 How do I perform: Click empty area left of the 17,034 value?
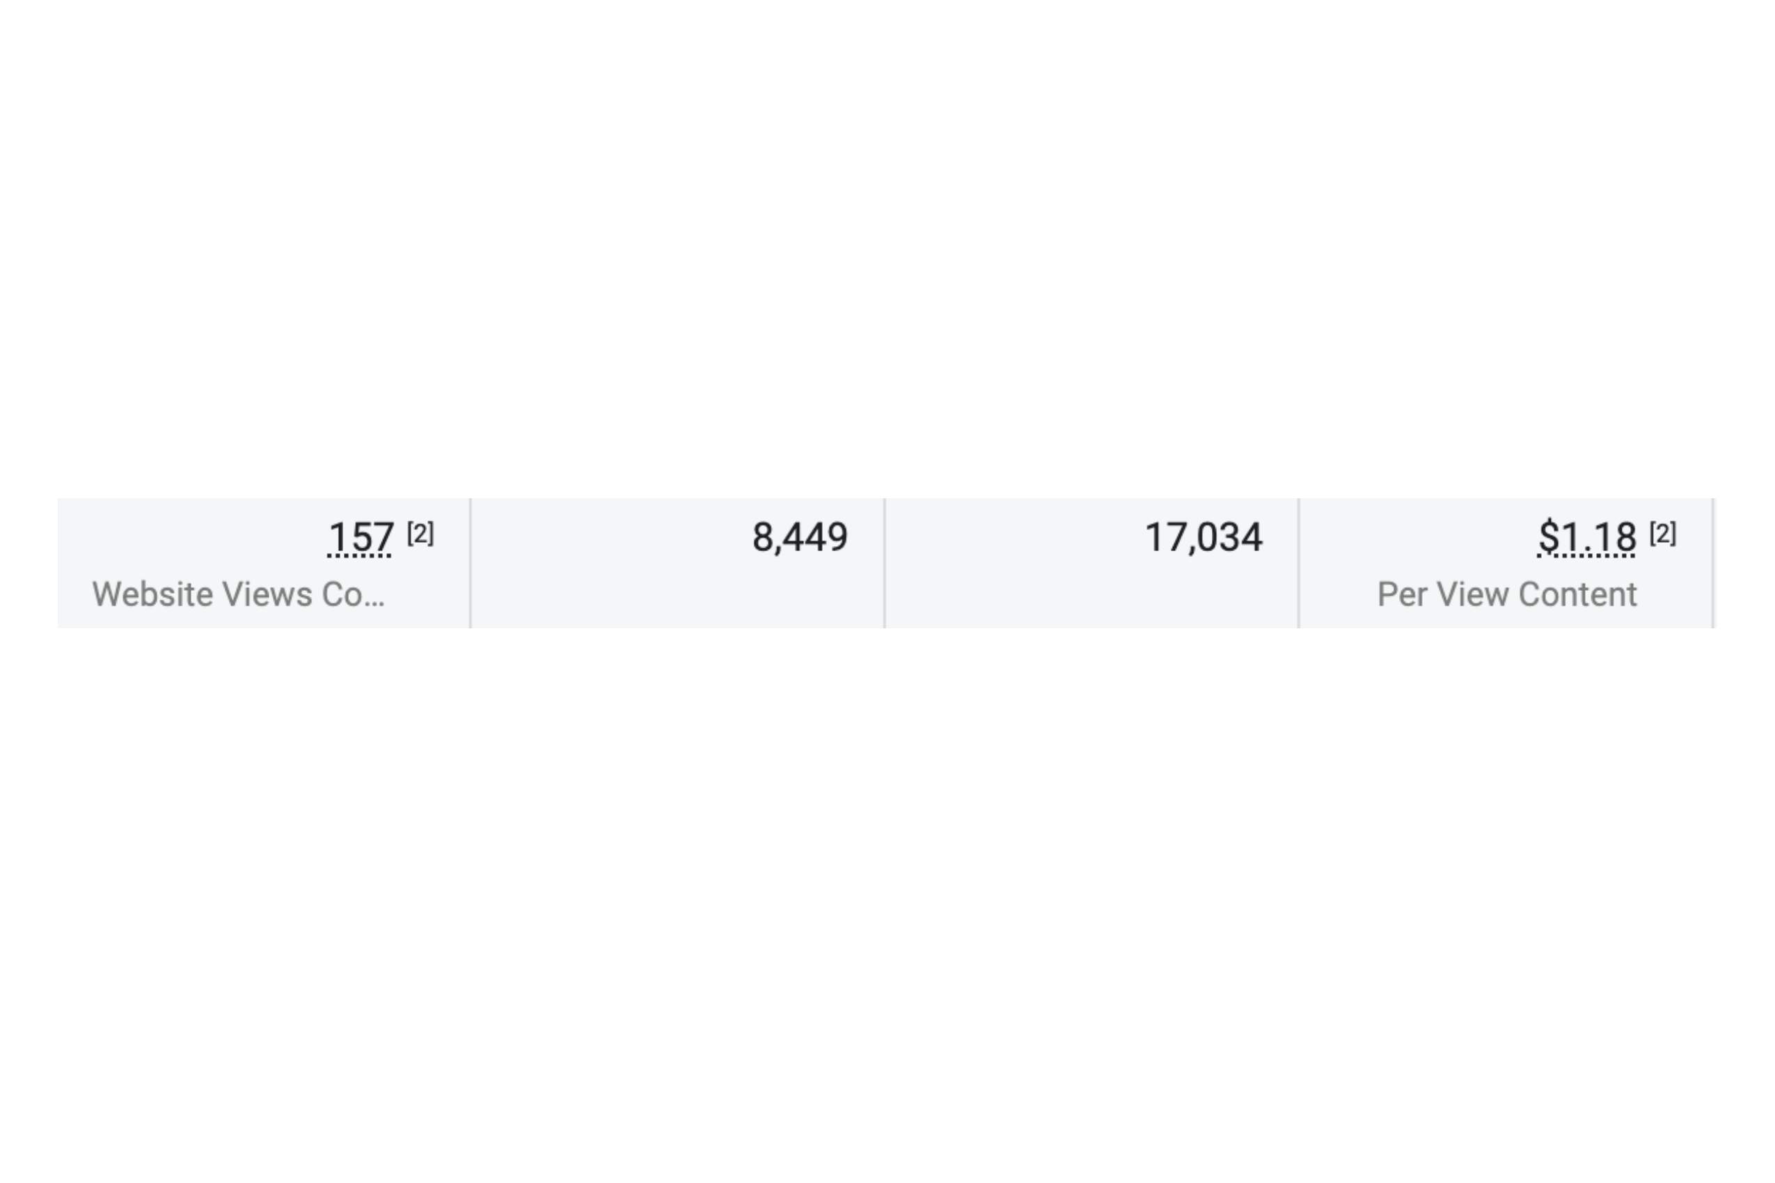click(x=1015, y=538)
